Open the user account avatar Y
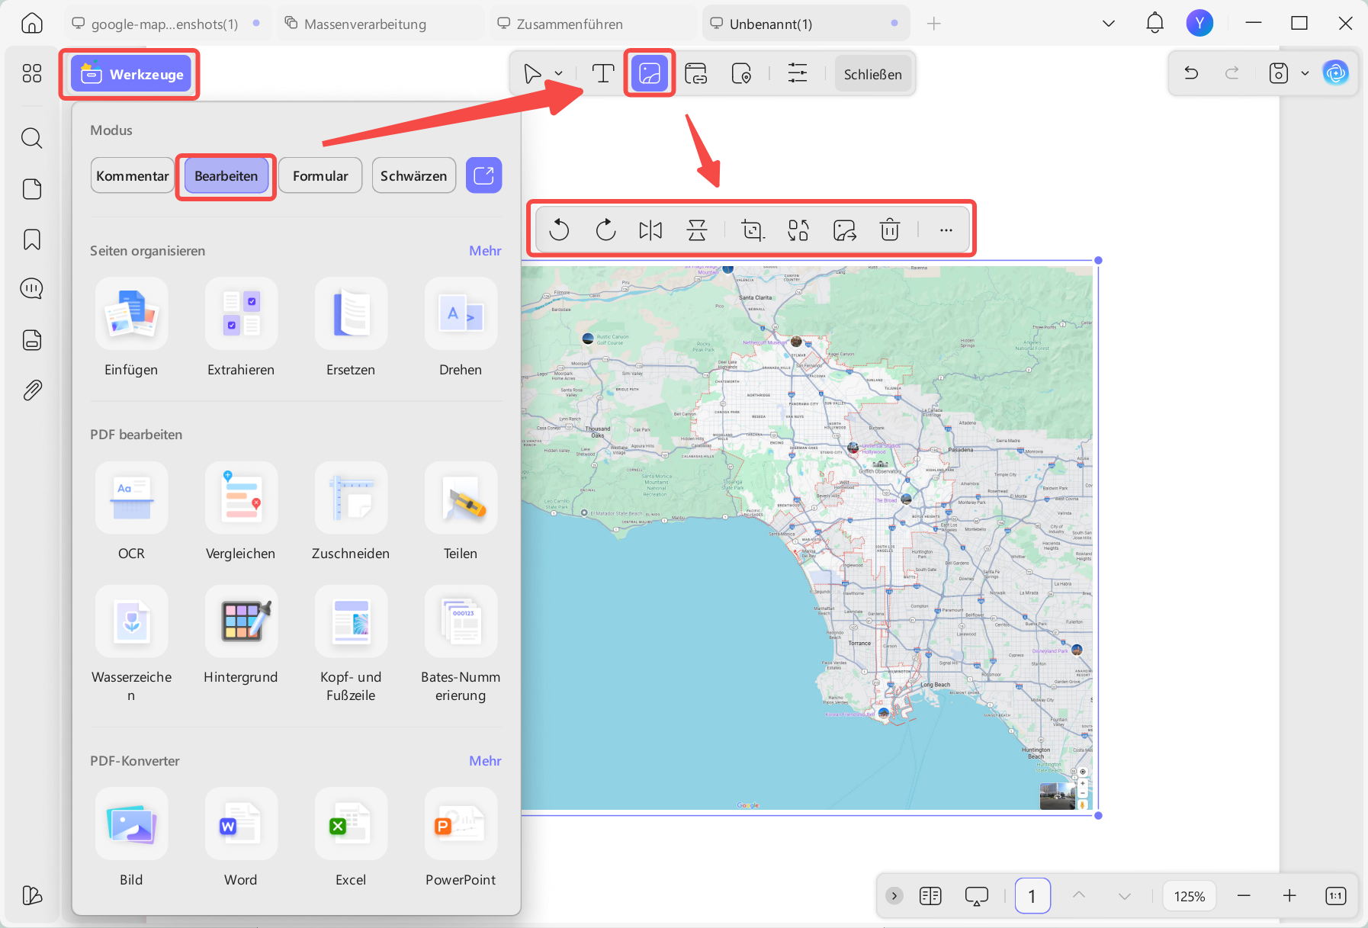 1199,23
